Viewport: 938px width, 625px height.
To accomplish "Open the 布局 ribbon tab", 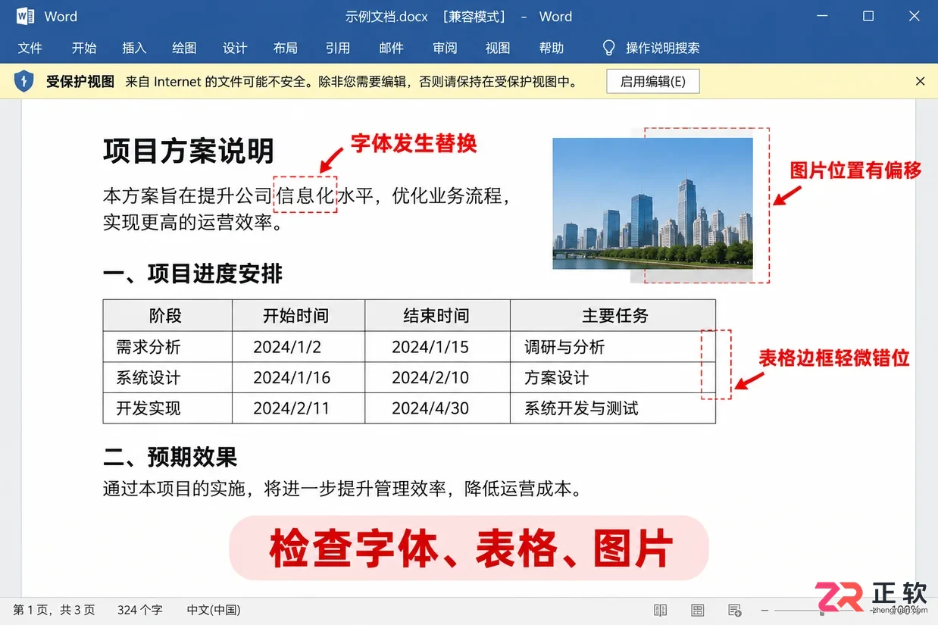I will click(x=286, y=48).
